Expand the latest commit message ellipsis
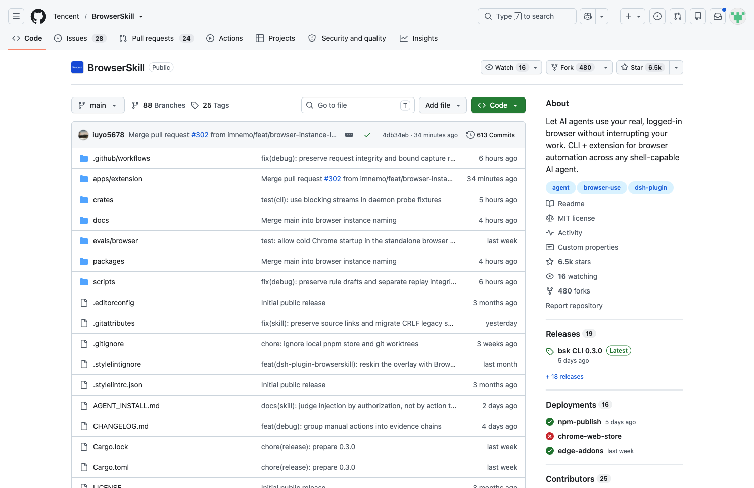The image size is (754, 488). (349, 135)
